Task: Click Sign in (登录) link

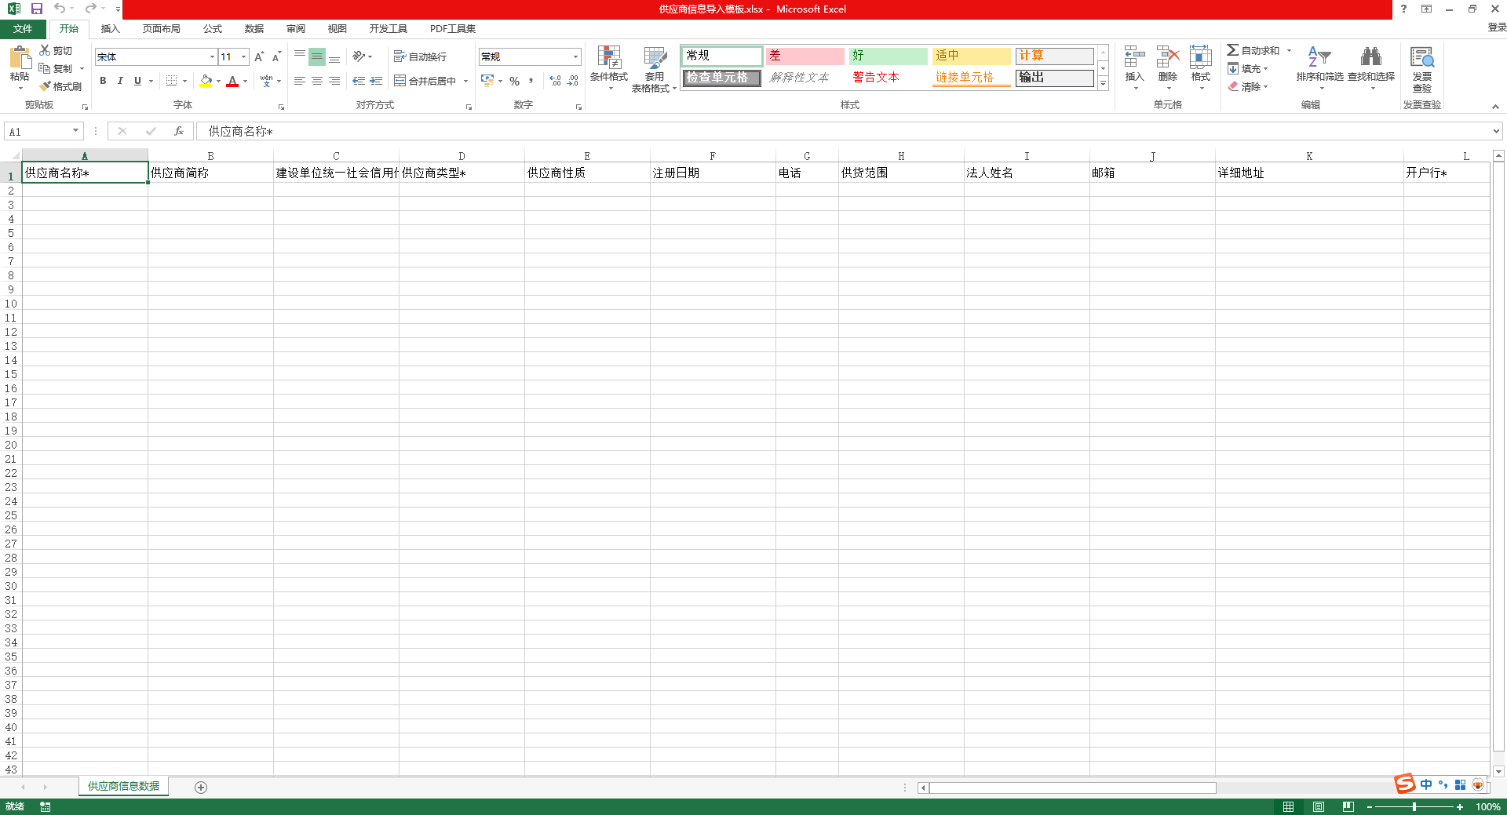Action: click(1497, 27)
